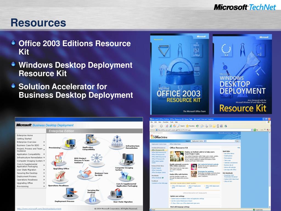The width and height of the screenshot is (281, 211).
Task: Open the View menu in Internet Explorer
Action: 160,122
